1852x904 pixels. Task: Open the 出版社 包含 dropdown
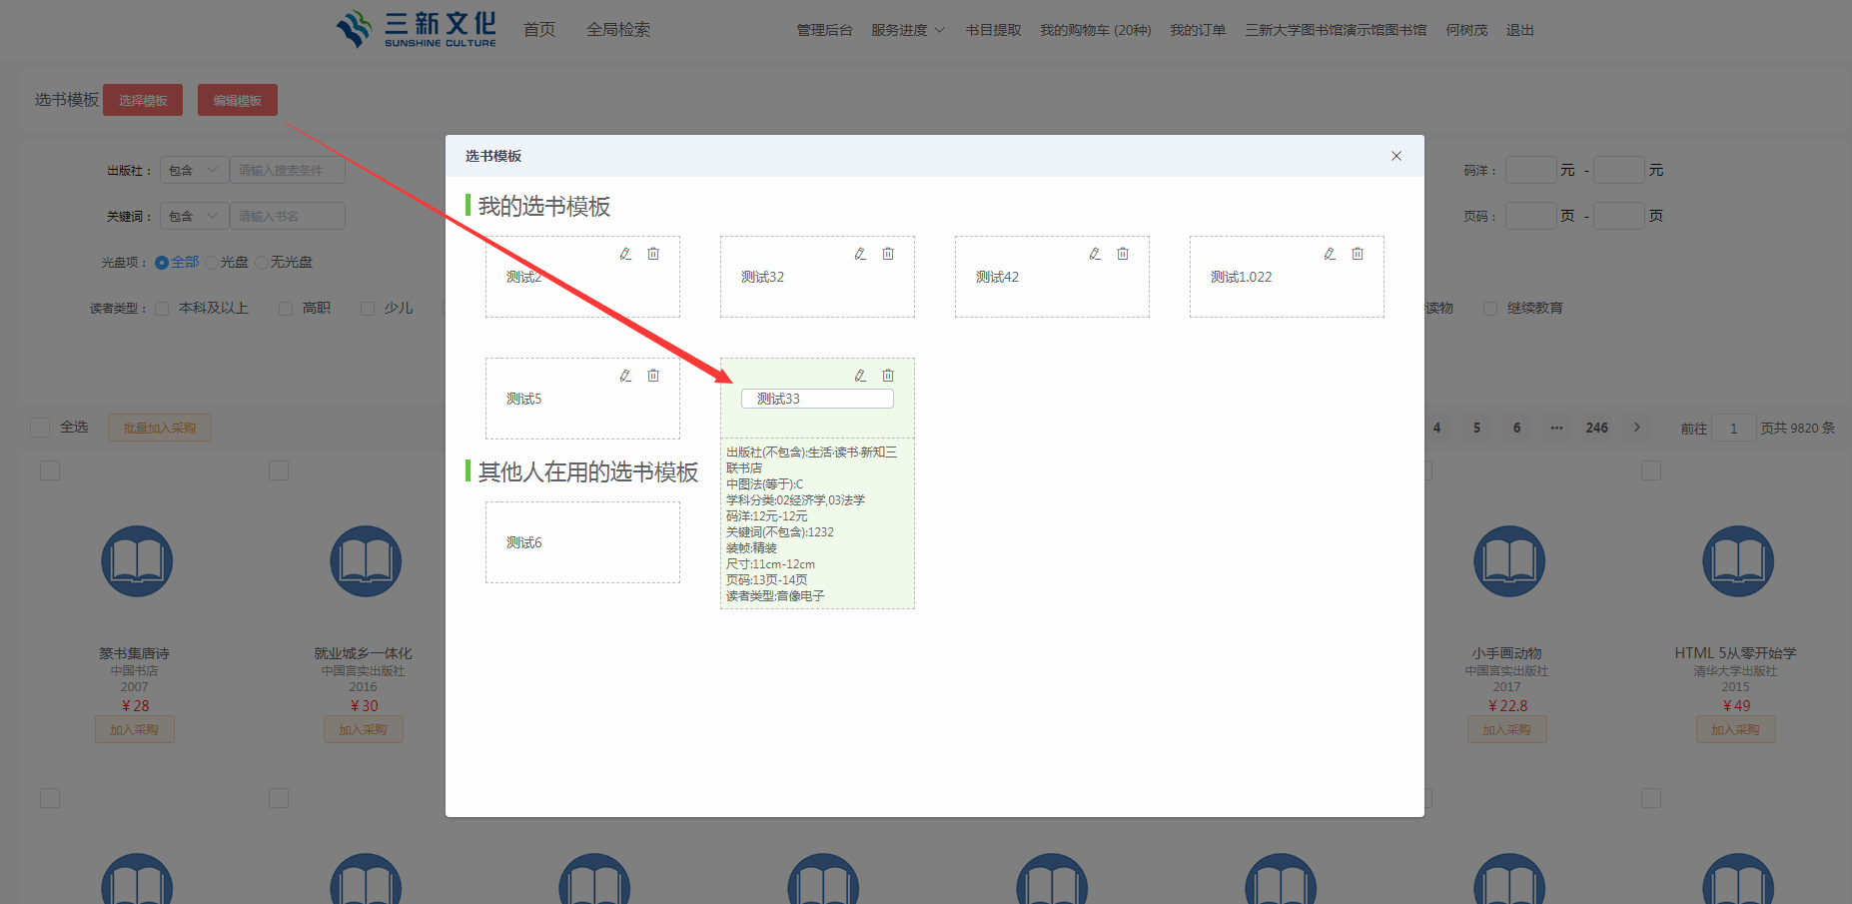pos(194,171)
